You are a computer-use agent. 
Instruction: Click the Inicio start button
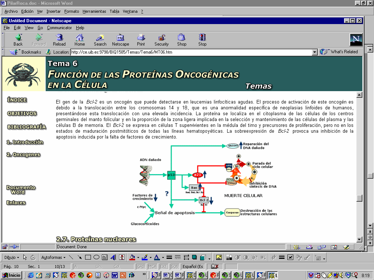pyautogui.click(x=12, y=275)
